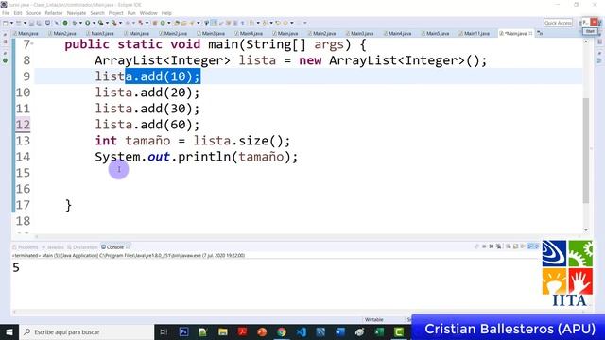The height and width of the screenshot is (340, 605).
Task: Open the New file wizard icon
Action: 6,23
